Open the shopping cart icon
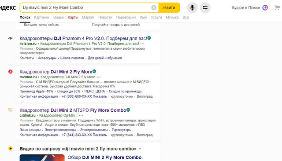Viewport: 282px width, 161px height. [277, 7]
